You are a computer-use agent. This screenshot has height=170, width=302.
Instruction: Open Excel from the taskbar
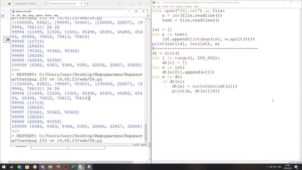tap(74, 167)
